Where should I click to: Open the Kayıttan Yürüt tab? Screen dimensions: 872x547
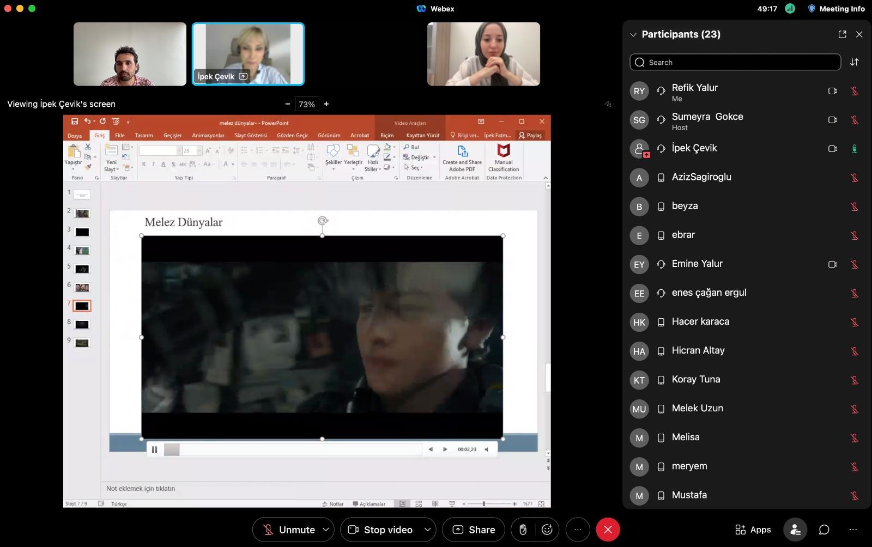click(423, 135)
